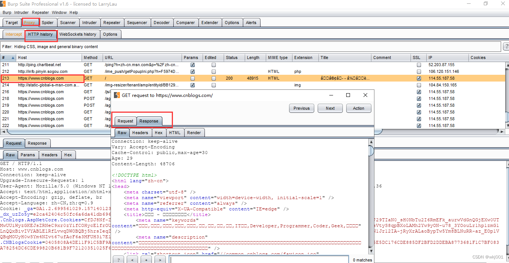Switch to the Sequencer tab
509x263 pixels.
click(137, 23)
